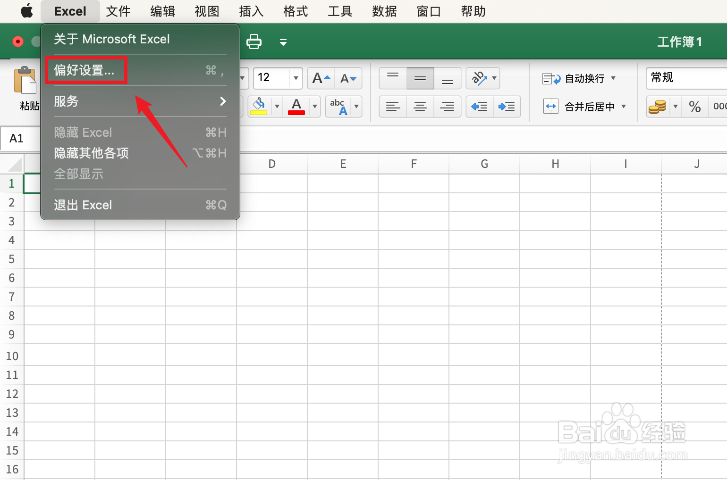Expand the 服务 submenu
Image resolution: width=727 pixels, height=480 pixels.
[x=140, y=101]
